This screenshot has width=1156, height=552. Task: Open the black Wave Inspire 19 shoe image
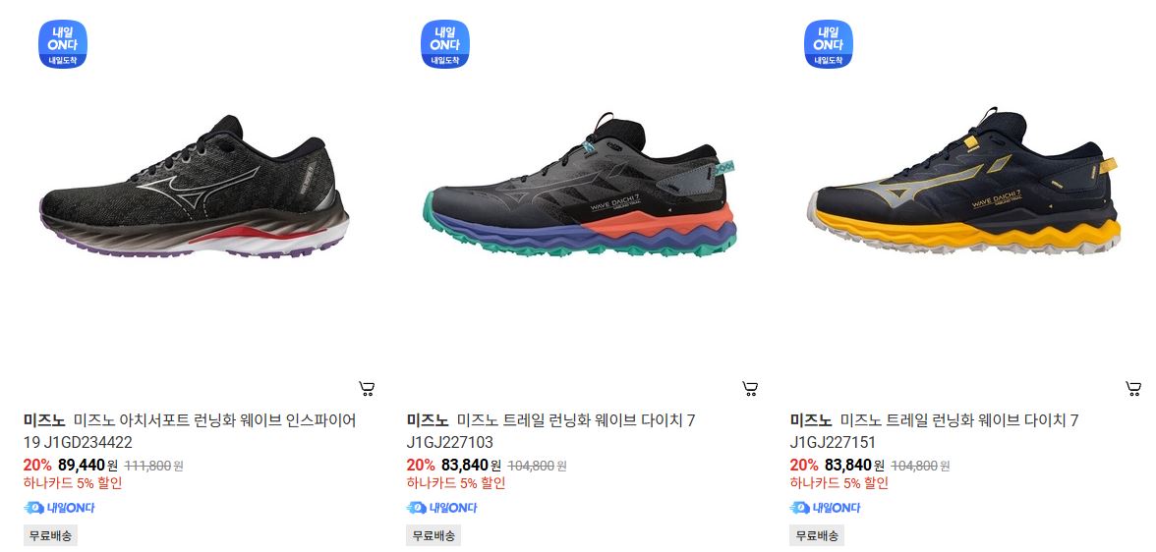[x=195, y=187]
